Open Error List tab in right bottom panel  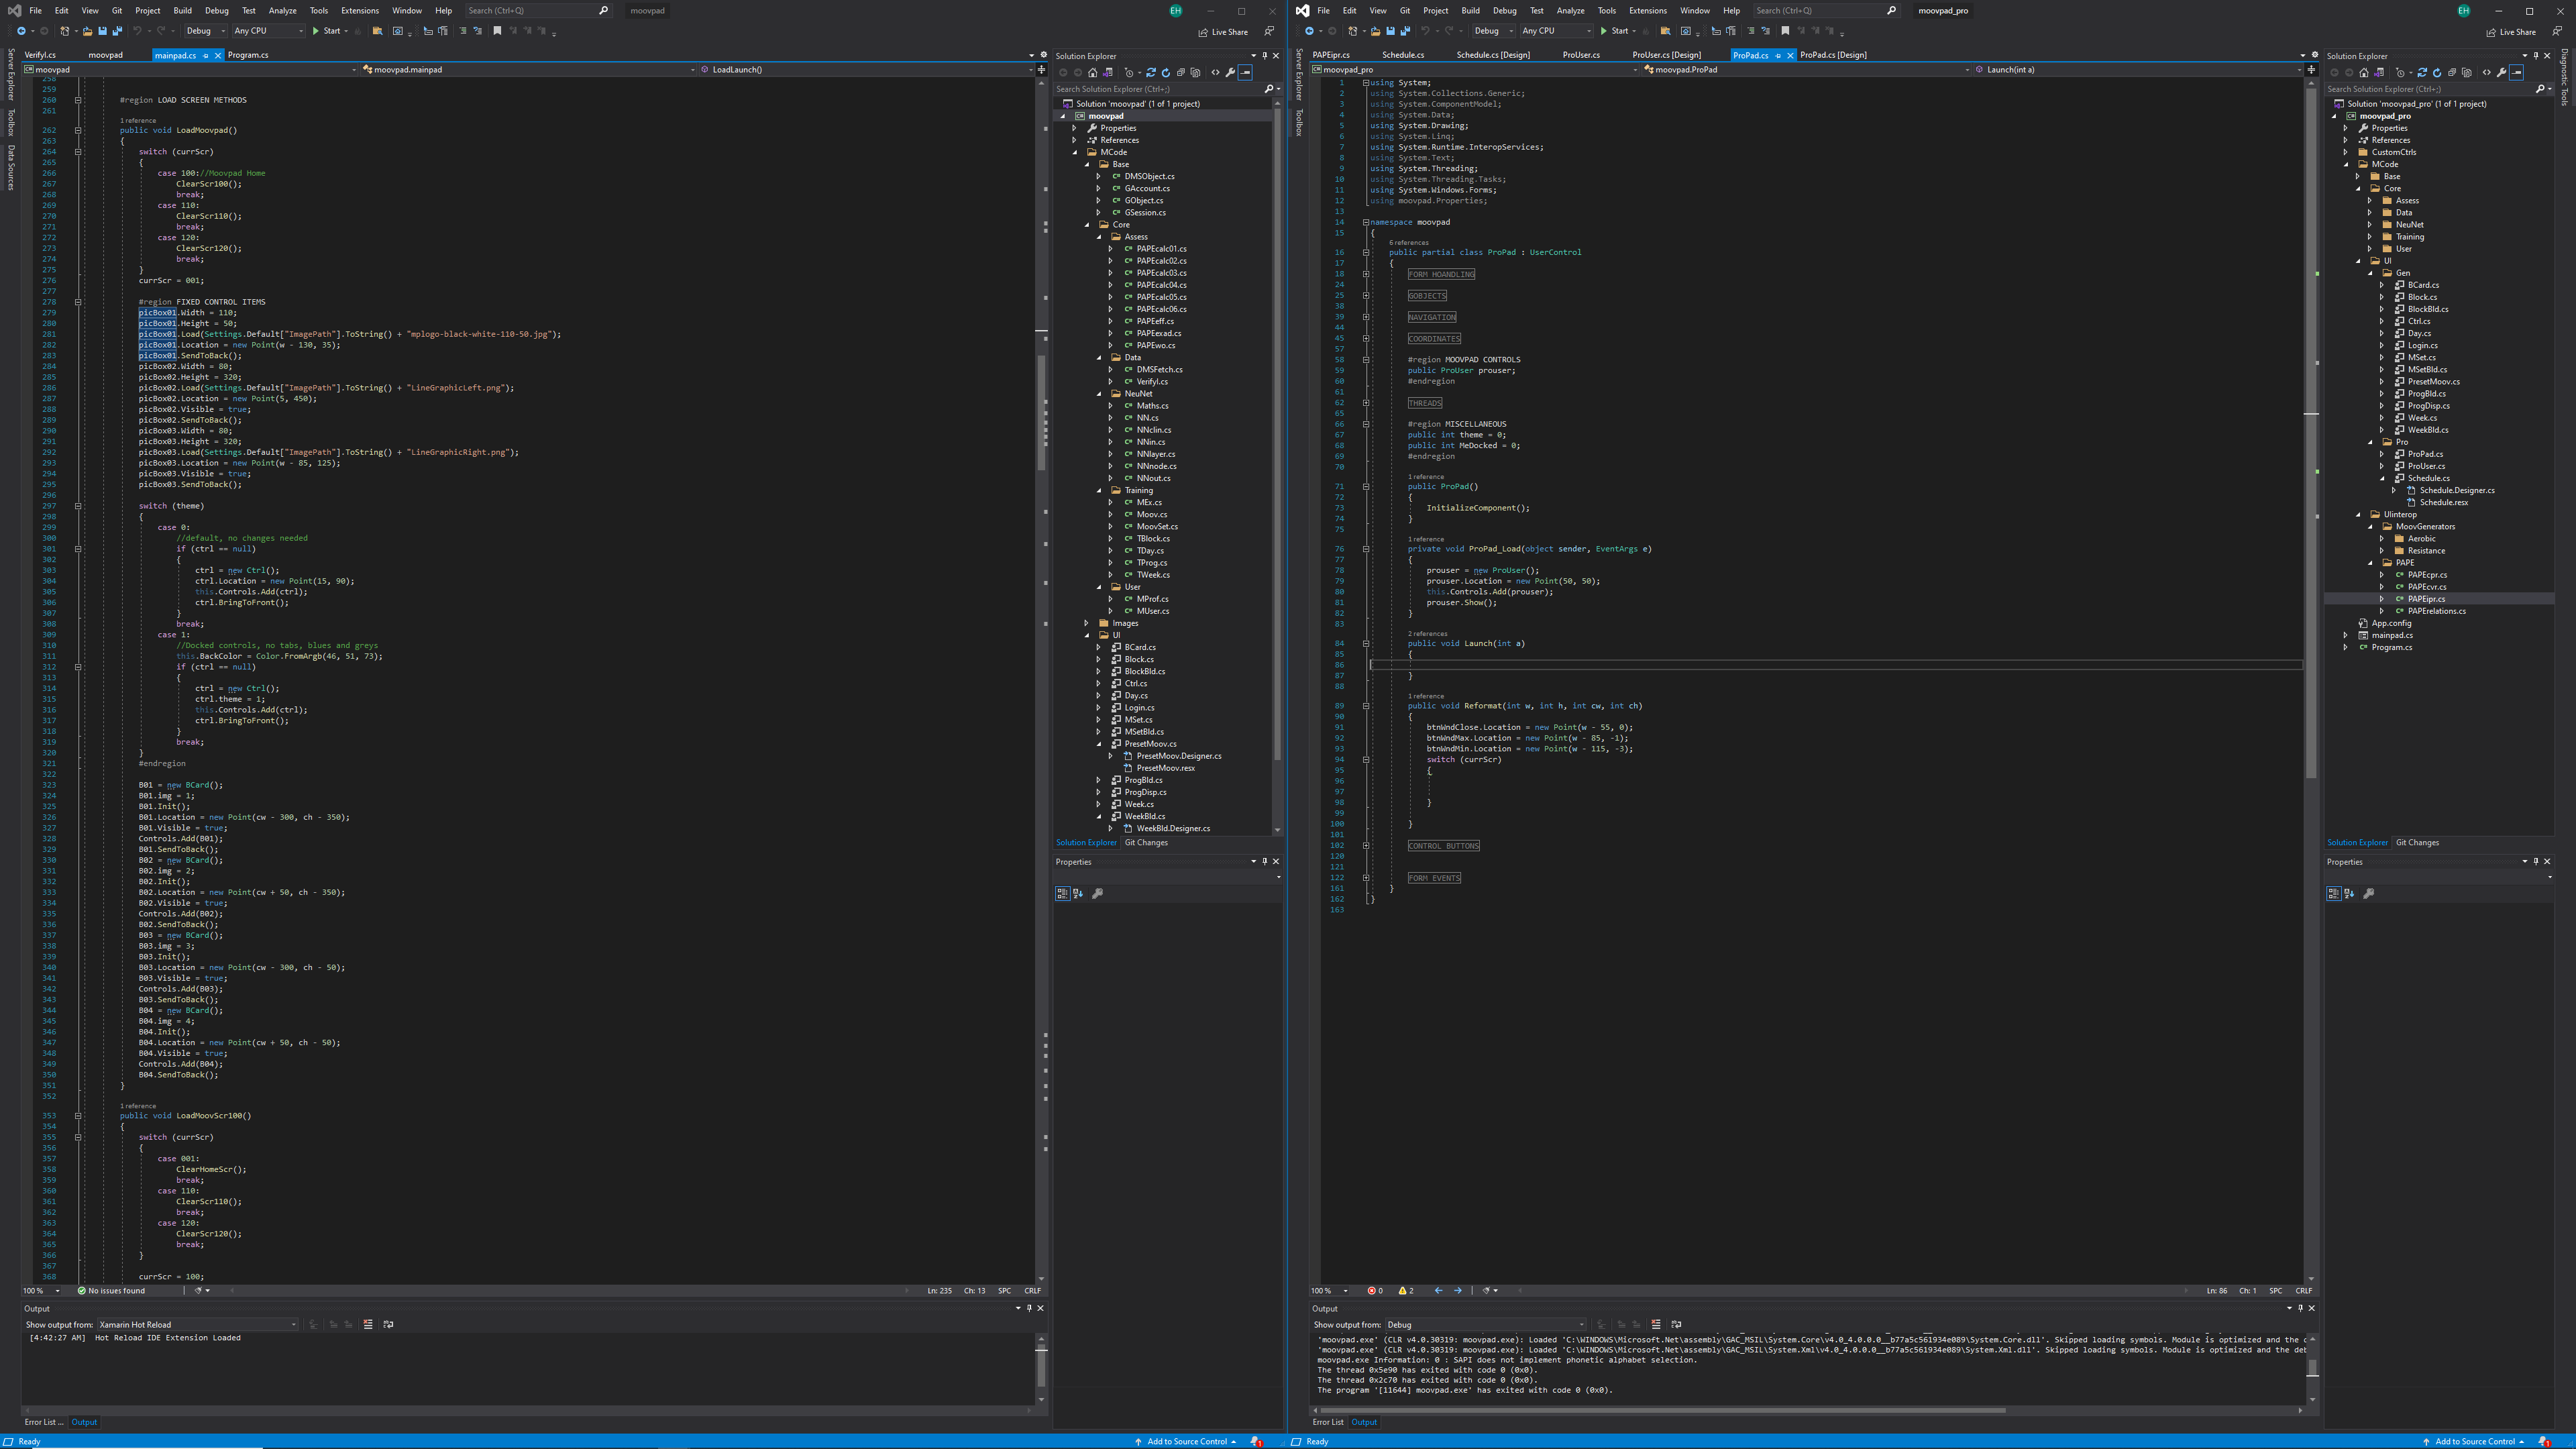[x=1328, y=1422]
